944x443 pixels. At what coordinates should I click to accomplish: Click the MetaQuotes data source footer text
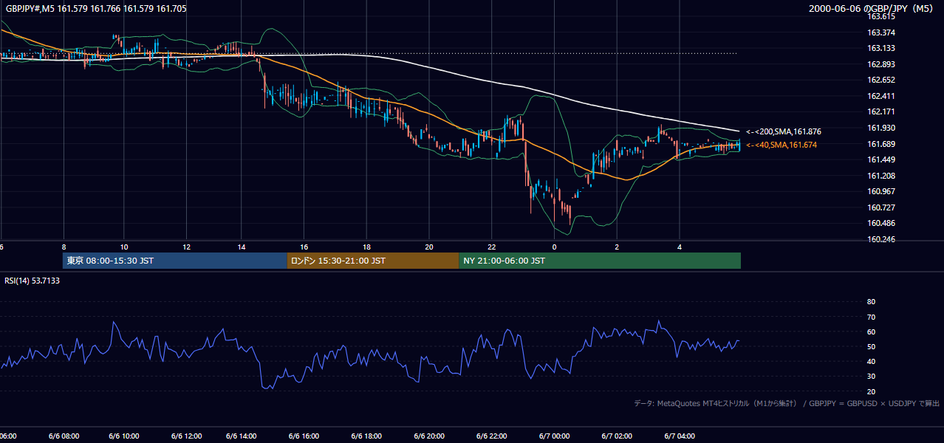(787, 403)
